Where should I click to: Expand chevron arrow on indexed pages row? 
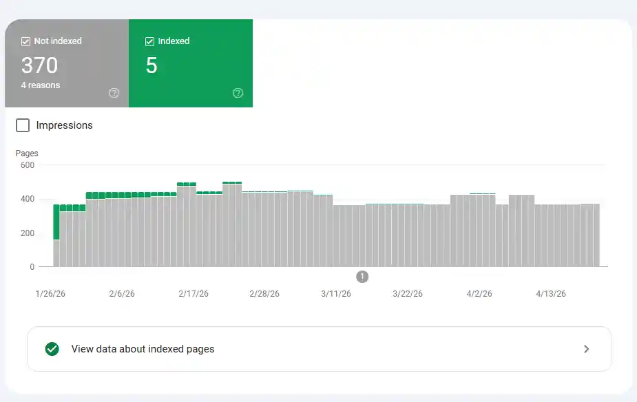pos(586,349)
